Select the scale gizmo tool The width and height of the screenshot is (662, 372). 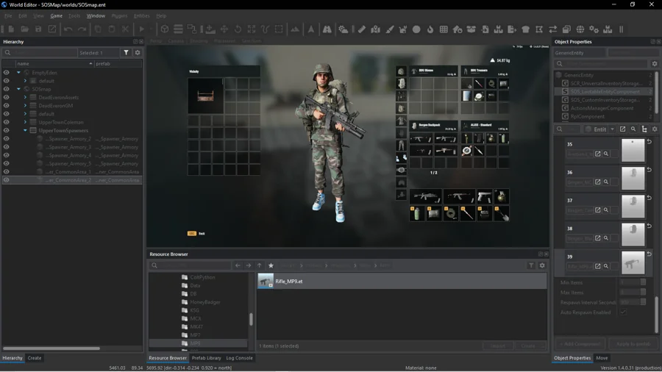point(252,29)
